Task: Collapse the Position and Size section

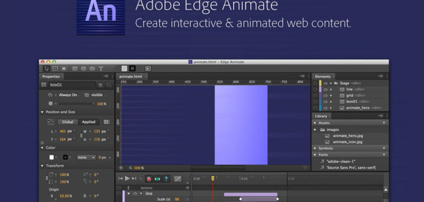Action: tap(42, 112)
